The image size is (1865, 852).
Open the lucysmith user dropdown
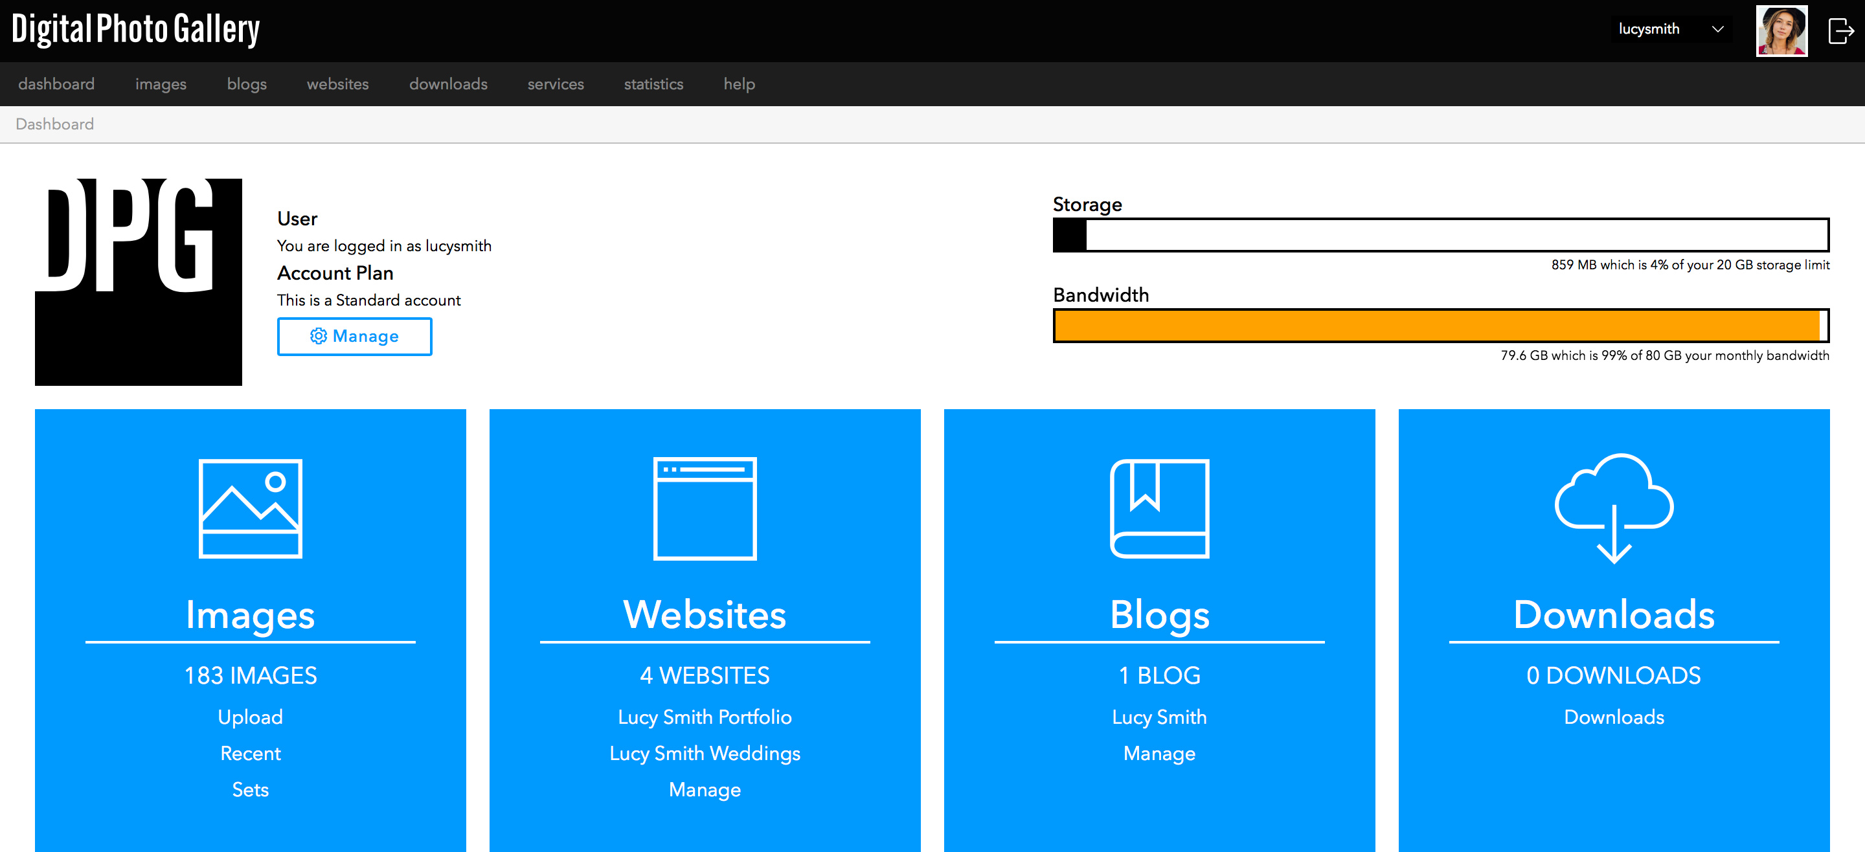1671,29
